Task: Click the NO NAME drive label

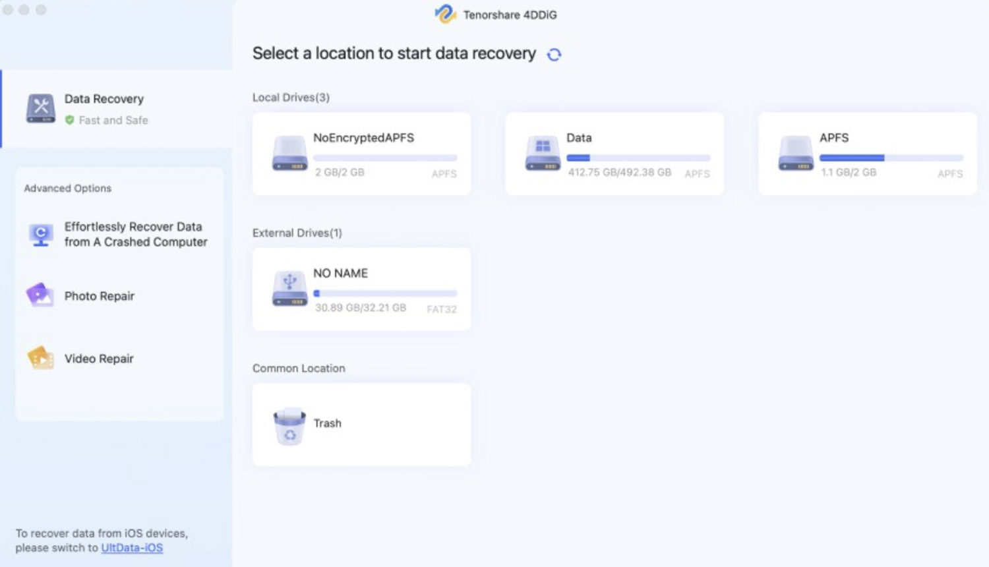Action: coord(340,273)
